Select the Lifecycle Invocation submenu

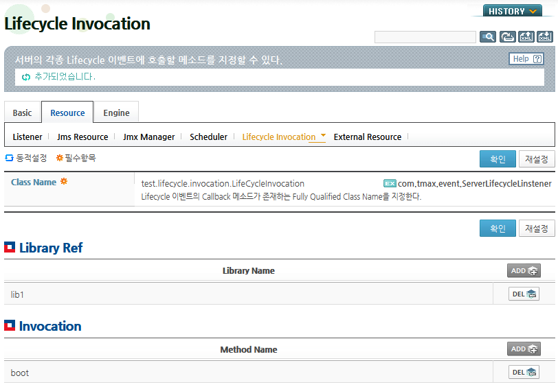tap(278, 137)
